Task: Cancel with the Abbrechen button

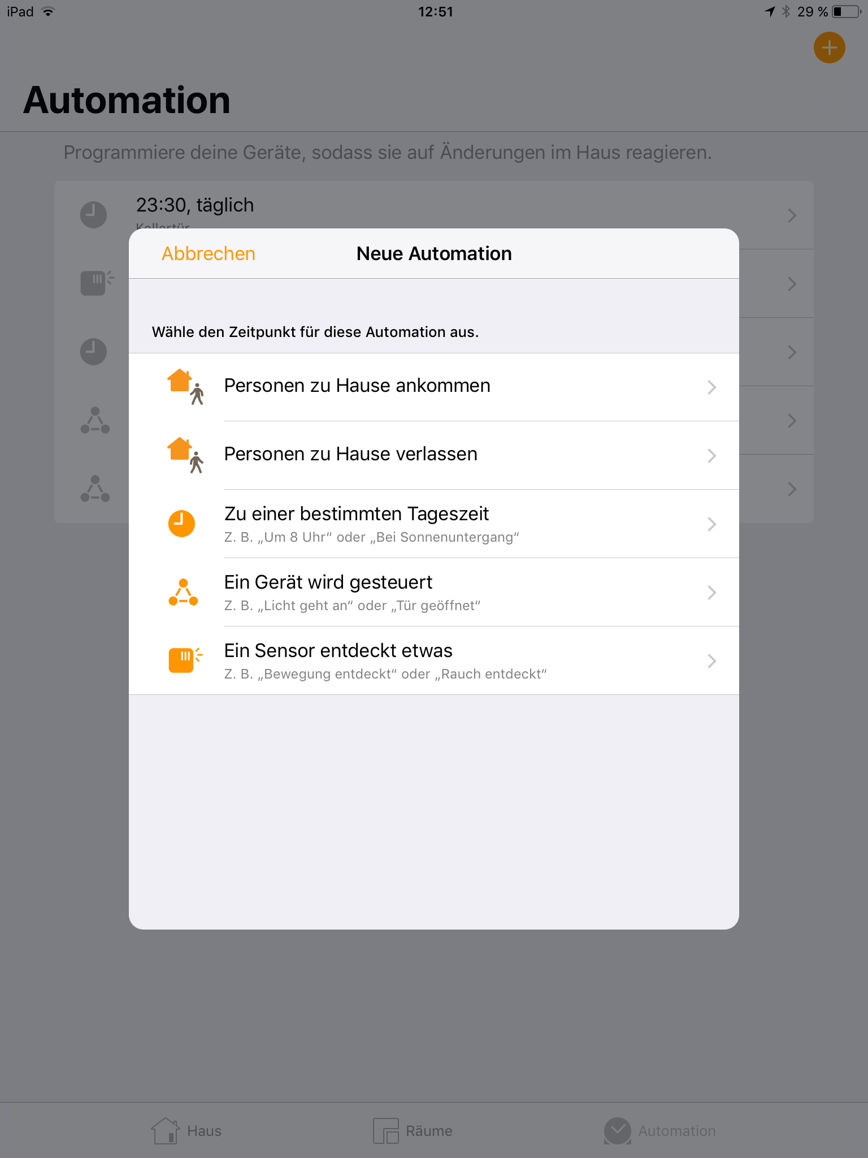Action: click(x=209, y=253)
